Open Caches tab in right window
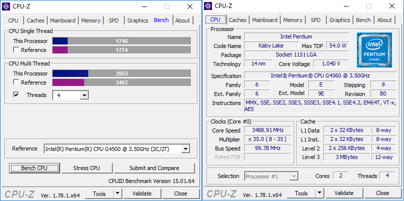This screenshot has width=404, height=201. point(238,20)
